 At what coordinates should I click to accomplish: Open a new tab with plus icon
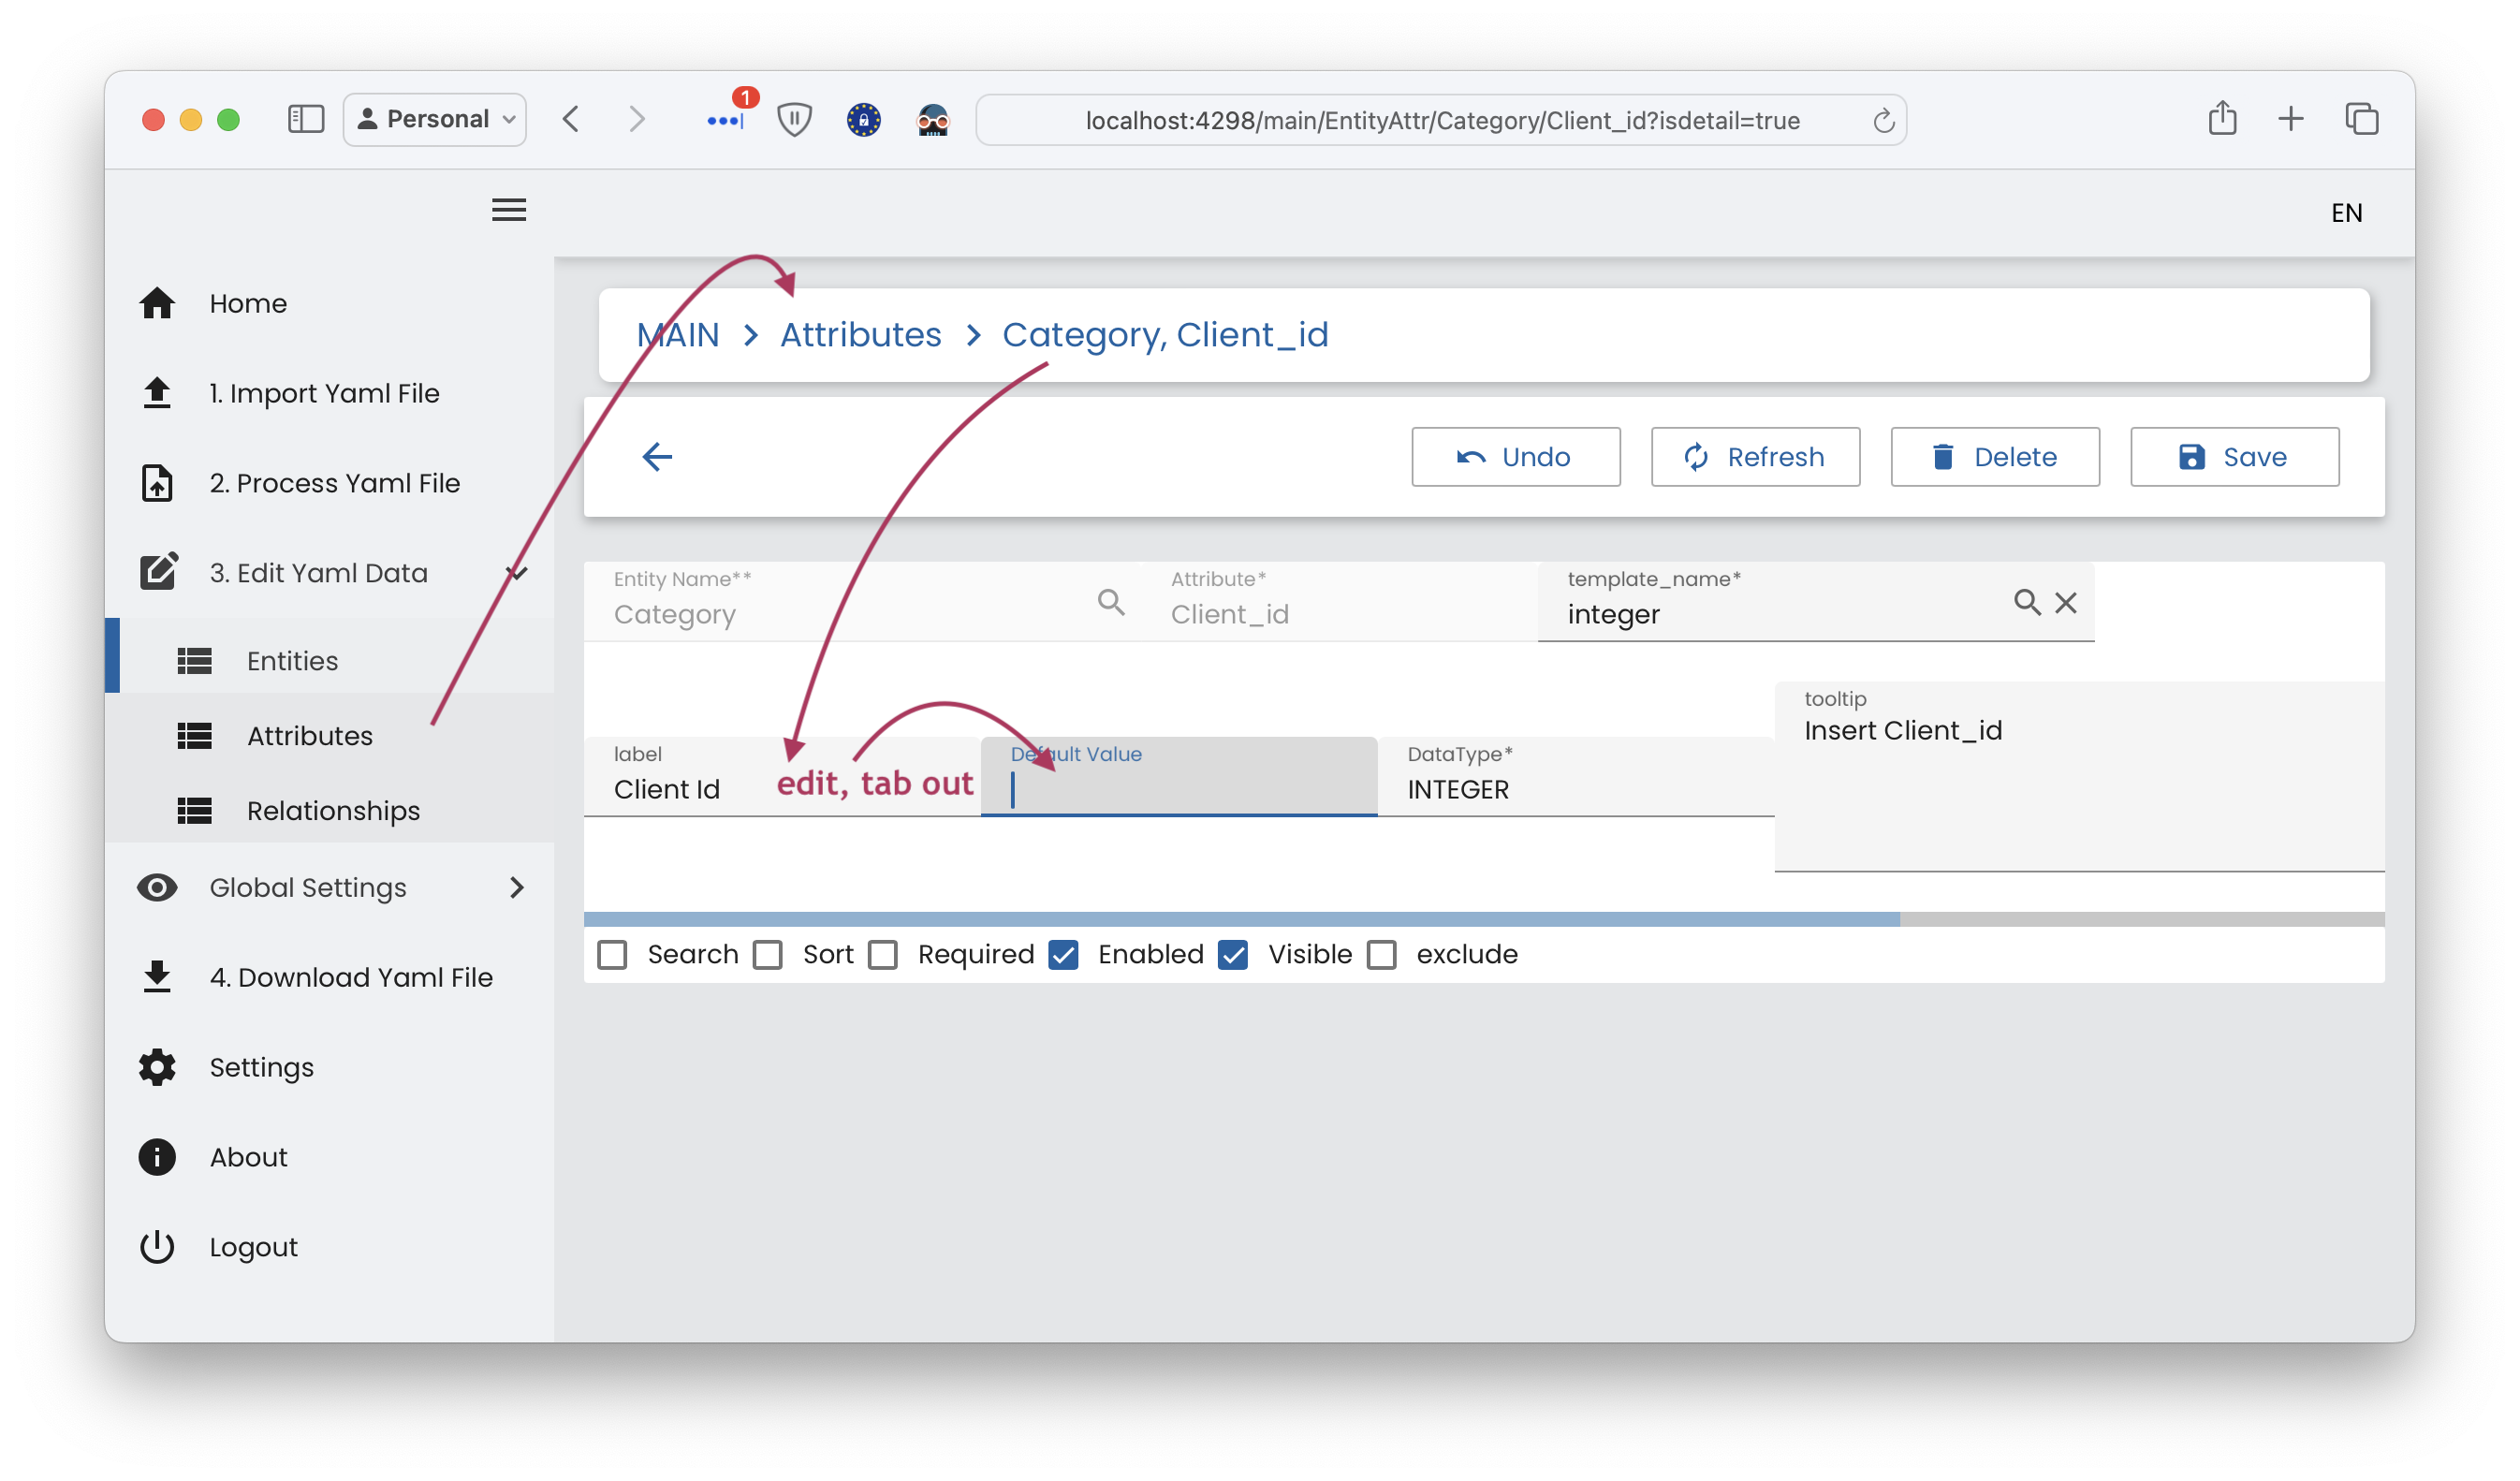(2291, 119)
